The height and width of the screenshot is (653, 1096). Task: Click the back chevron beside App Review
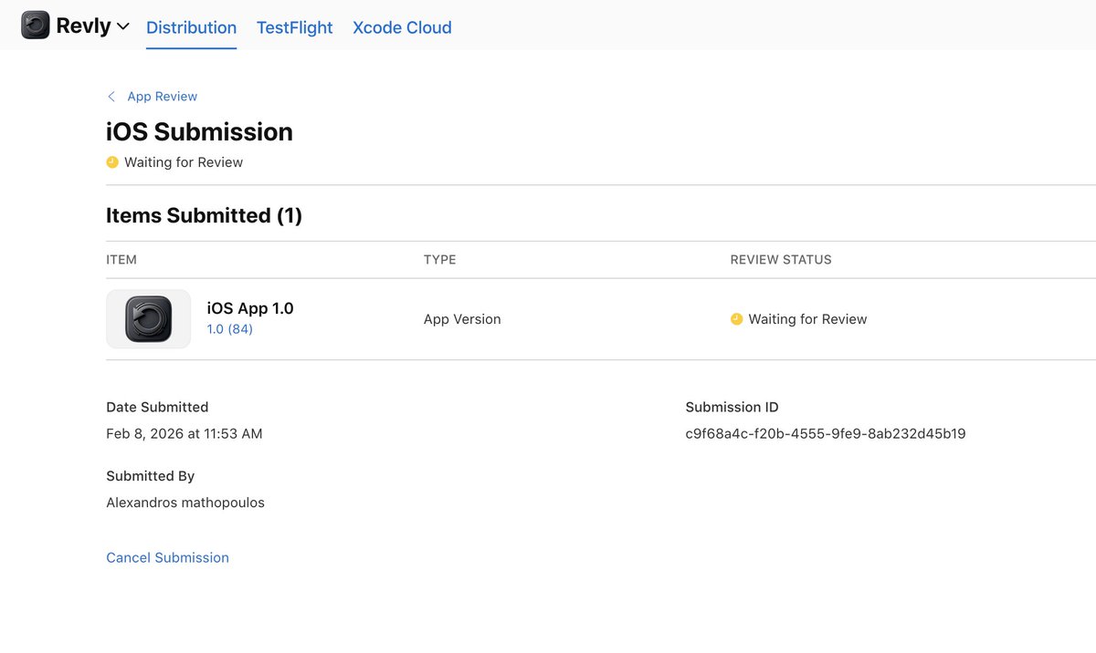coord(111,97)
